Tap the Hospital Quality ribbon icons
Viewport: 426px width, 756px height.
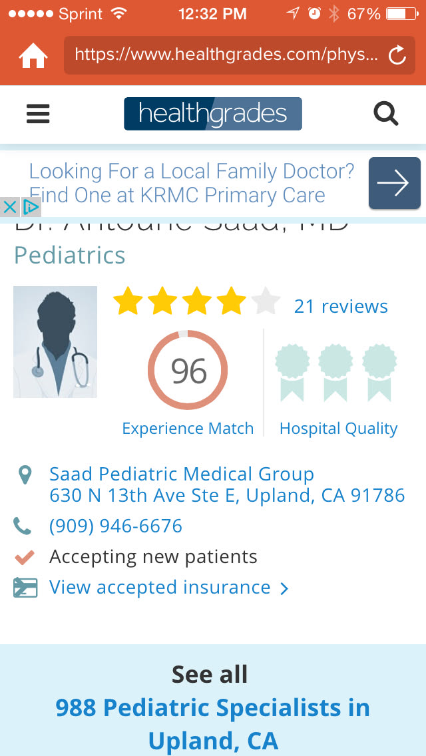(x=337, y=372)
